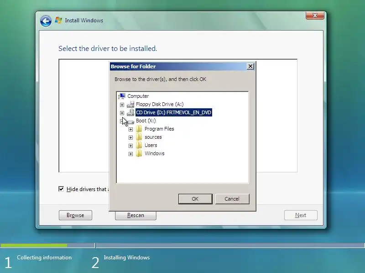Close the Install Windows window
Screen dimensions: 365x273
[315, 15]
